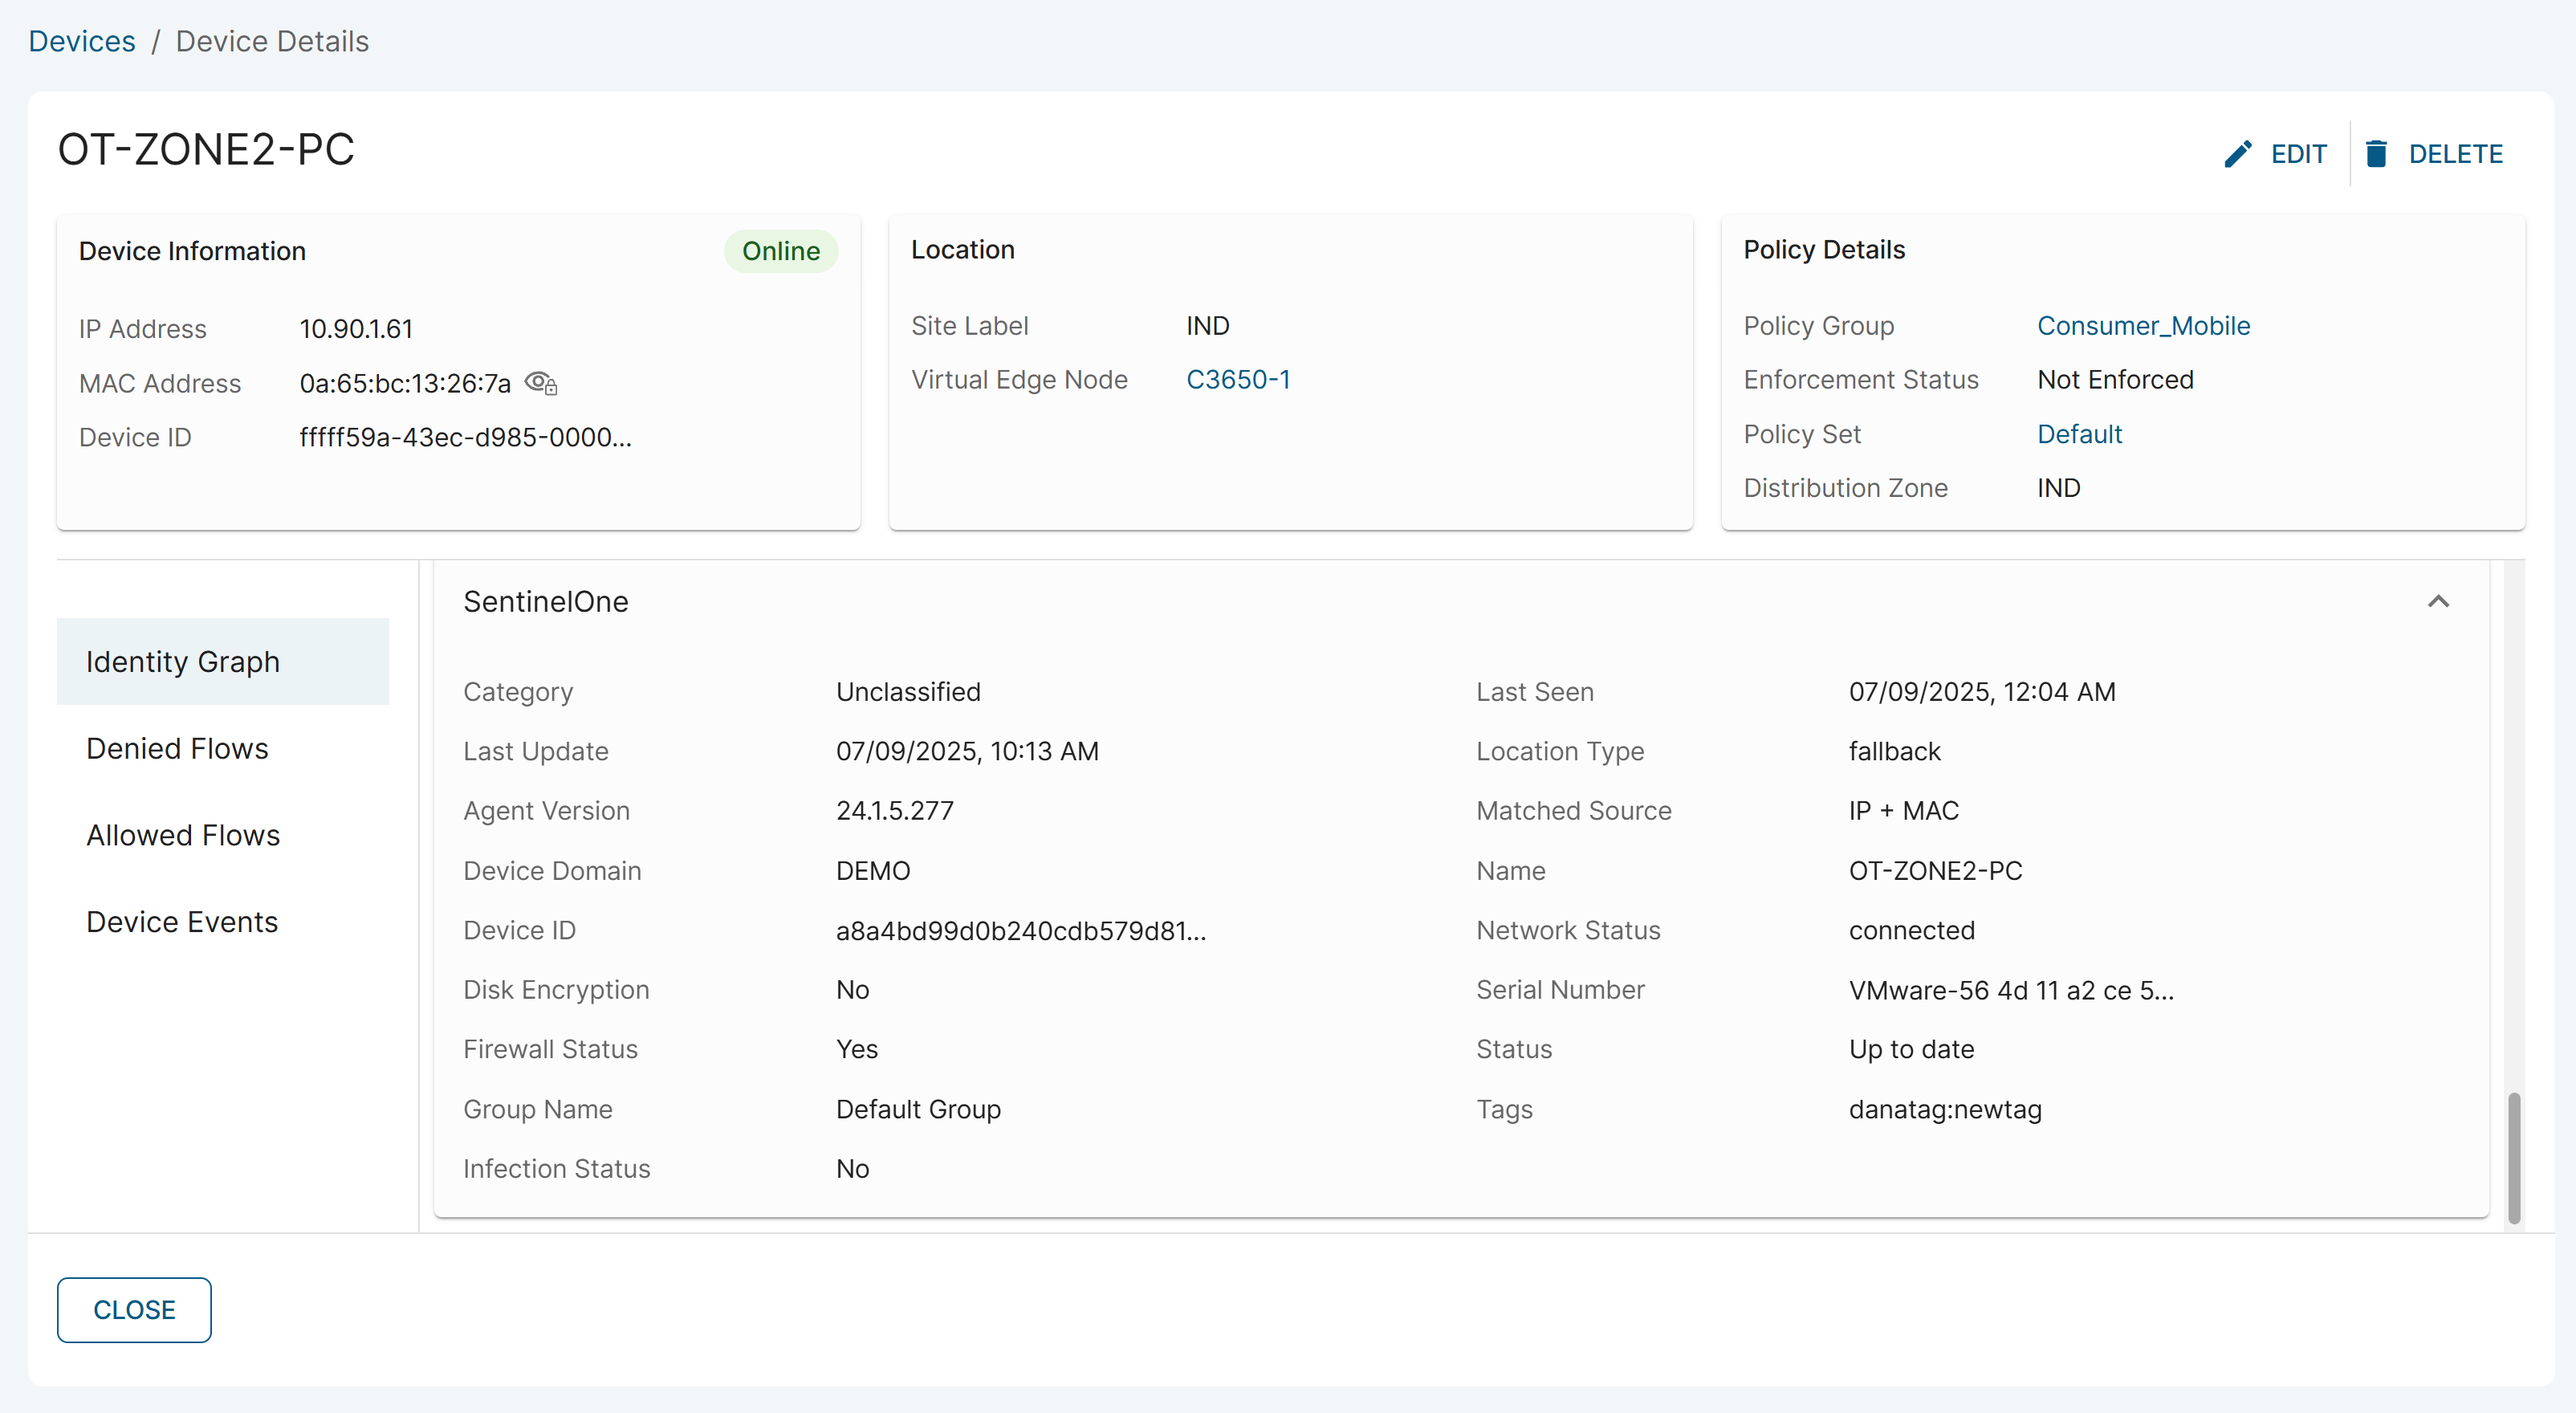Click the SentinelOne section header title
This screenshot has height=1413, width=2576.
click(546, 601)
